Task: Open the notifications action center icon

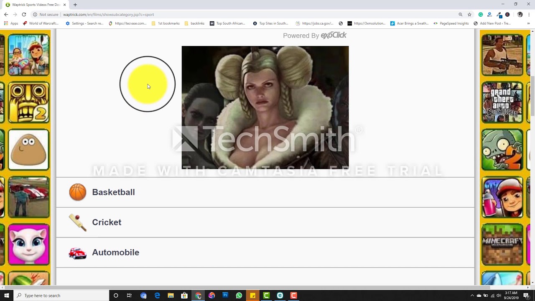Action: [x=526, y=296]
